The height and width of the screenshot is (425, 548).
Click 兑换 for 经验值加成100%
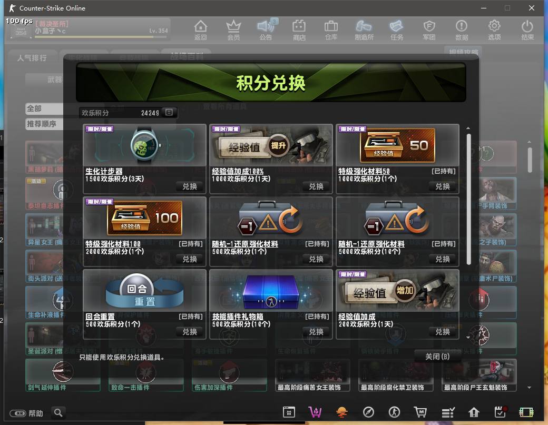tap(316, 186)
